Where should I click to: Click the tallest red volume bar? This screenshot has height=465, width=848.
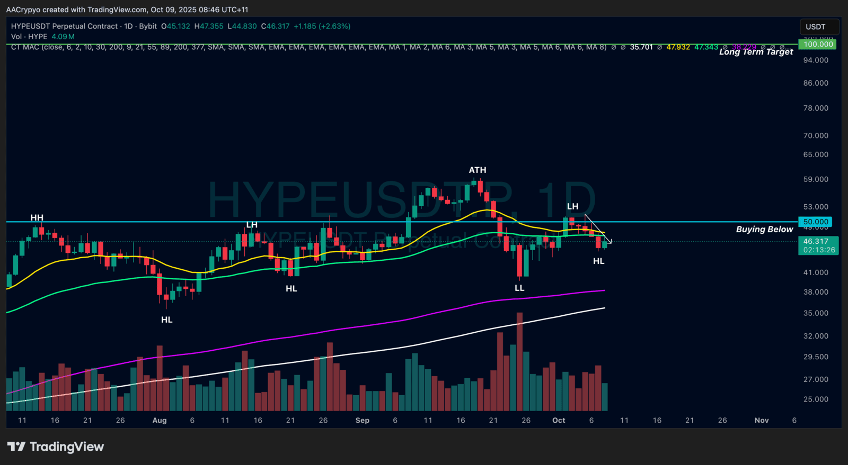(519, 360)
